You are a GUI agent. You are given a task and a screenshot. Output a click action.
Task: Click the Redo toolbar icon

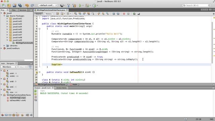click(33, 5)
